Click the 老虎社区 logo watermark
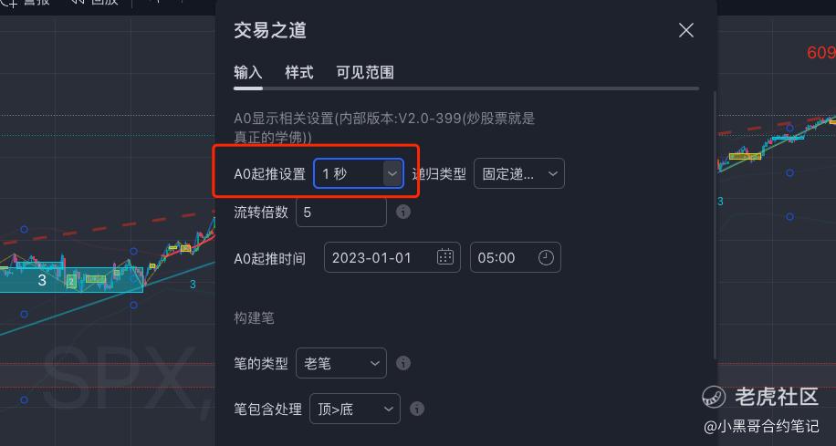Image resolution: width=836 pixels, height=446 pixels. 759,397
